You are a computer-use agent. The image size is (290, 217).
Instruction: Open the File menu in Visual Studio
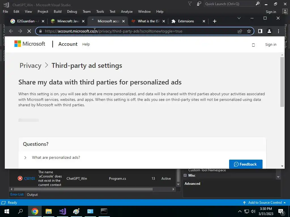5,11
